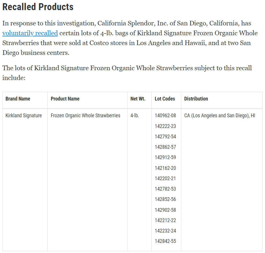265x253 pixels.
Task: Click Frozen Organic Whole Strawberries cell
Action: click(x=86, y=116)
